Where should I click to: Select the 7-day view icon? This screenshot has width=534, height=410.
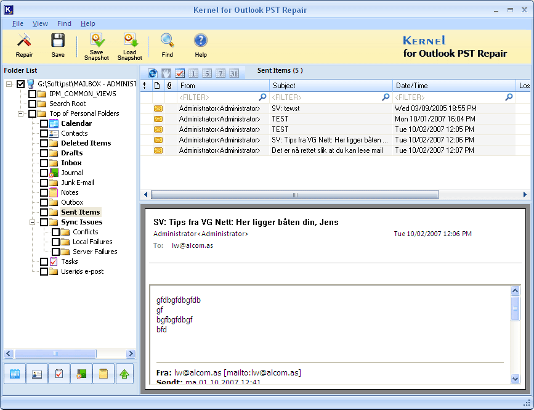pyautogui.click(x=220, y=73)
